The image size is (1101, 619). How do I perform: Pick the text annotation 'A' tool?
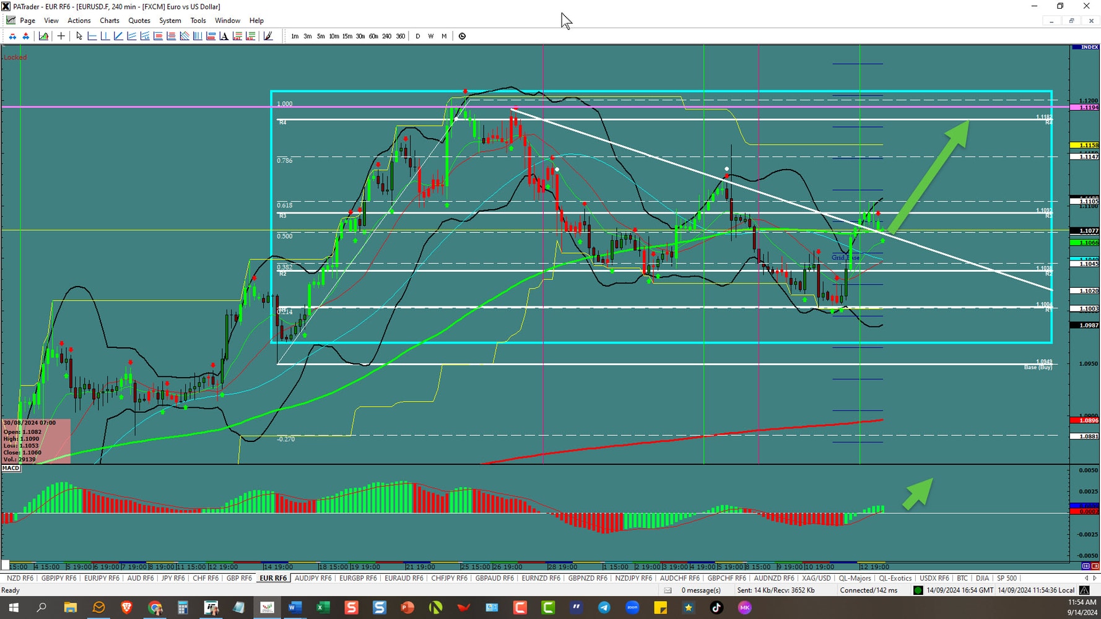pyautogui.click(x=224, y=36)
